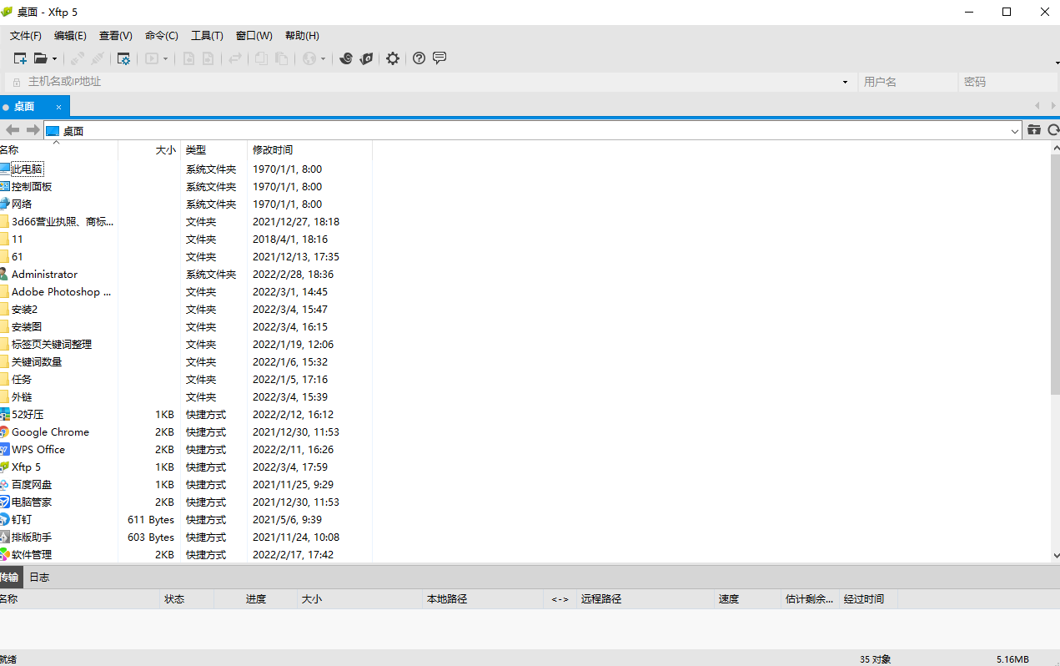Click the greyed Copy files icon
Screen dimensions: 1060x666
click(261, 58)
